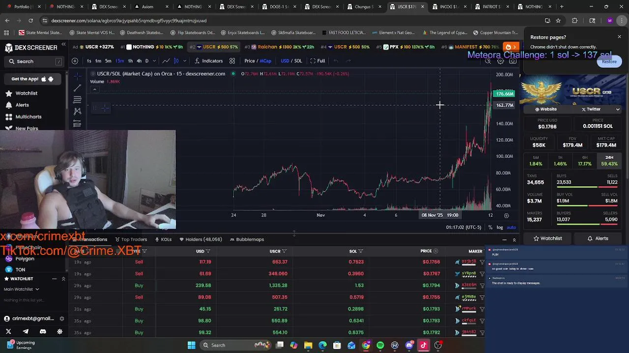Image resolution: width=629 pixels, height=353 pixels.
Task: Open the Bubblemaps tab
Action: point(247,239)
